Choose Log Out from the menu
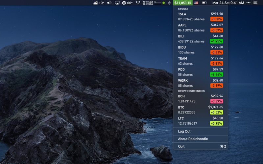Screen dimensions: 263x164 [201, 132]
